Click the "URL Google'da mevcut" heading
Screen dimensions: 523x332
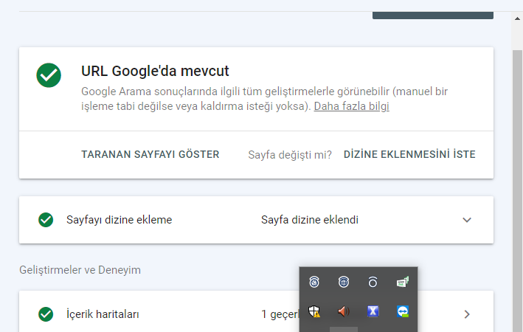pos(155,71)
